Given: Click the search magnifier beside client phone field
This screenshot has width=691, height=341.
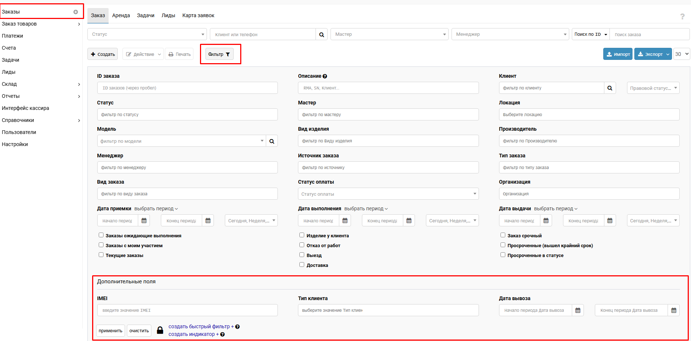Looking at the screenshot, I should point(321,35).
